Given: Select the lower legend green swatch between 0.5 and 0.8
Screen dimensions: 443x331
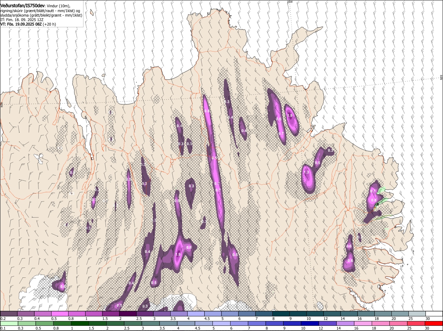Looking at the screenshot, I should tap(44, 323).
